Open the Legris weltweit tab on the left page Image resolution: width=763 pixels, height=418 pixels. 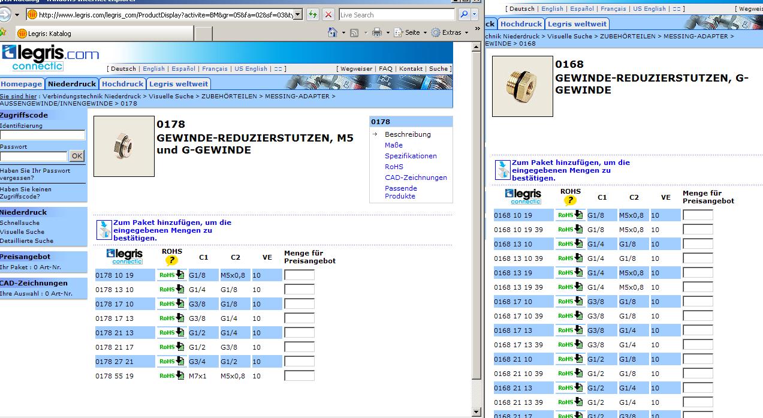tap(178, 84)
